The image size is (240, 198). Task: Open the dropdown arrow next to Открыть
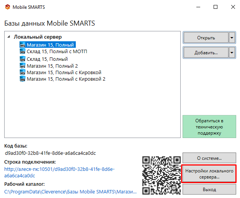tap(232, 37)
